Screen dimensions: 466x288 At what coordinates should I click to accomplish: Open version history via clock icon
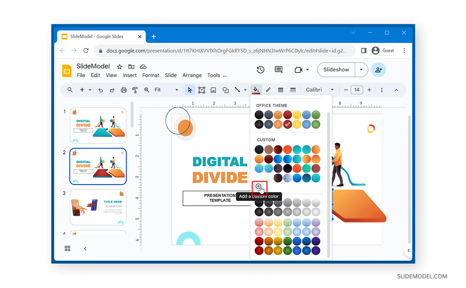(x=260, y=69)
